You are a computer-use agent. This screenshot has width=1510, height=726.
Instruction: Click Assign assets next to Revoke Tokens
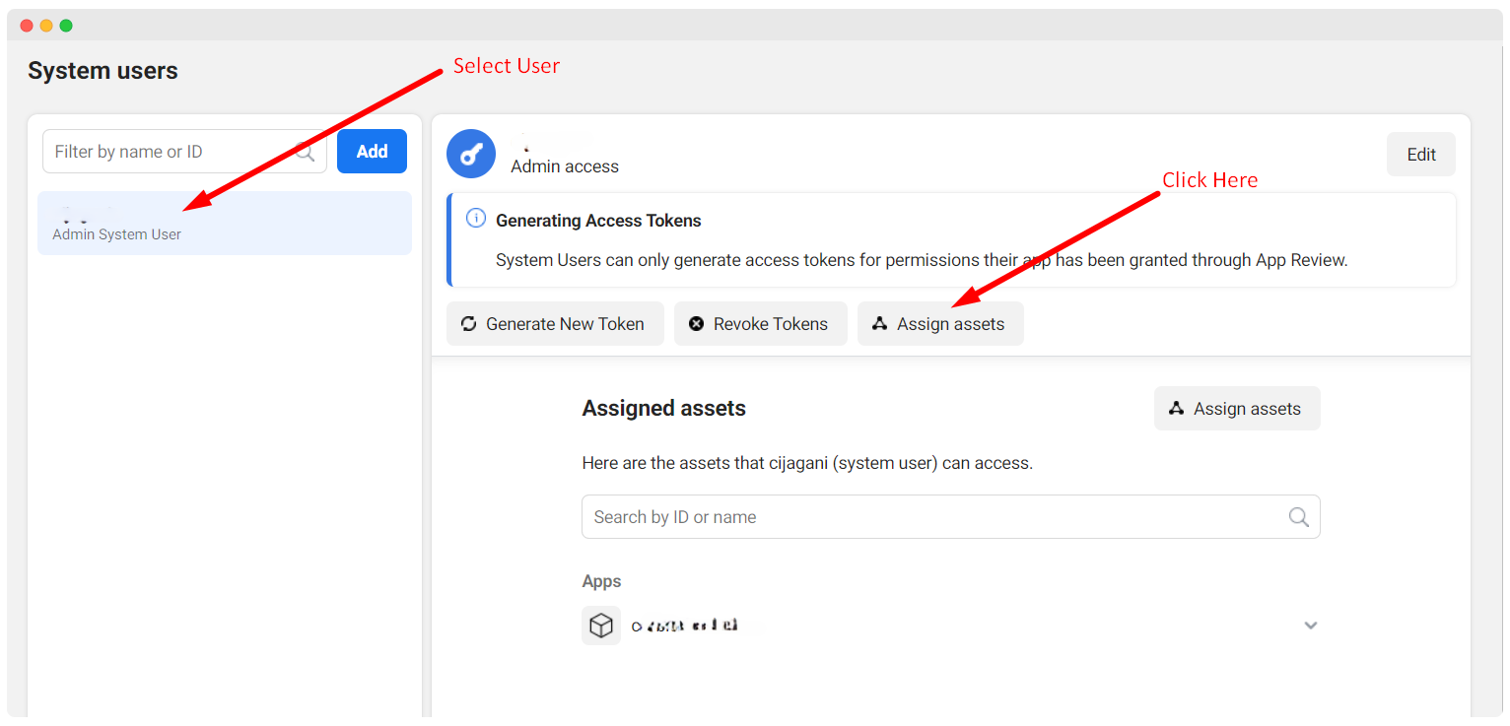pyautogui.click(x=939, y=324)
